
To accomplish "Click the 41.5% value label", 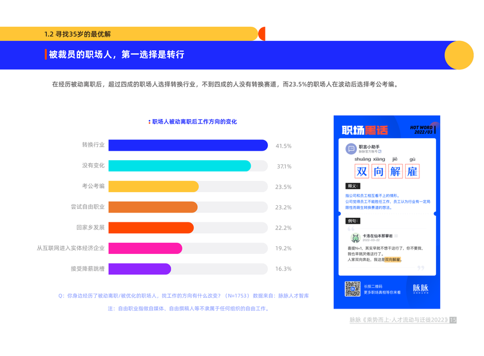I will [x=283, y=146].
